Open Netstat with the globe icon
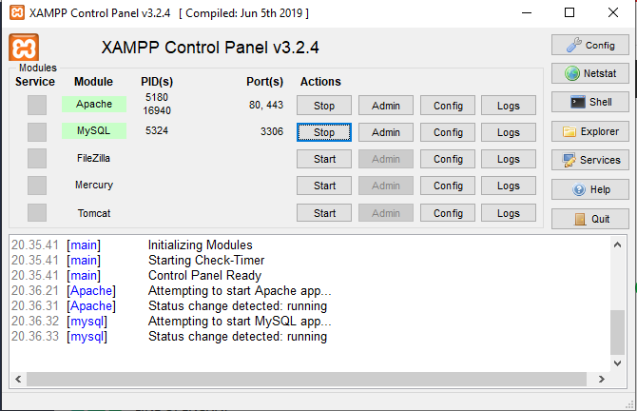 589,73
